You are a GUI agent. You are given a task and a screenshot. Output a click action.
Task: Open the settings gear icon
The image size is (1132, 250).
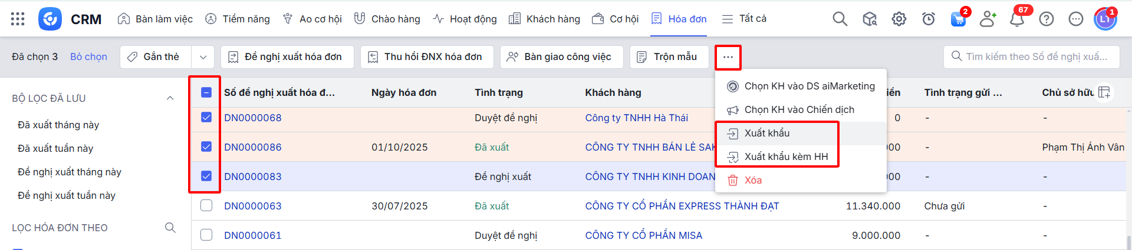coord(899,19)
